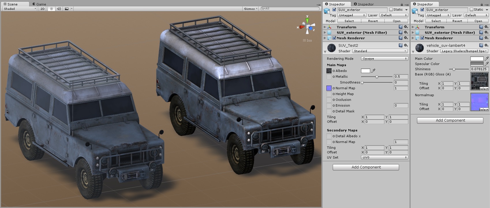Pick the Albedo color with the eyedropper
This screenshot has width=490, height=208.
pos(373,70)
